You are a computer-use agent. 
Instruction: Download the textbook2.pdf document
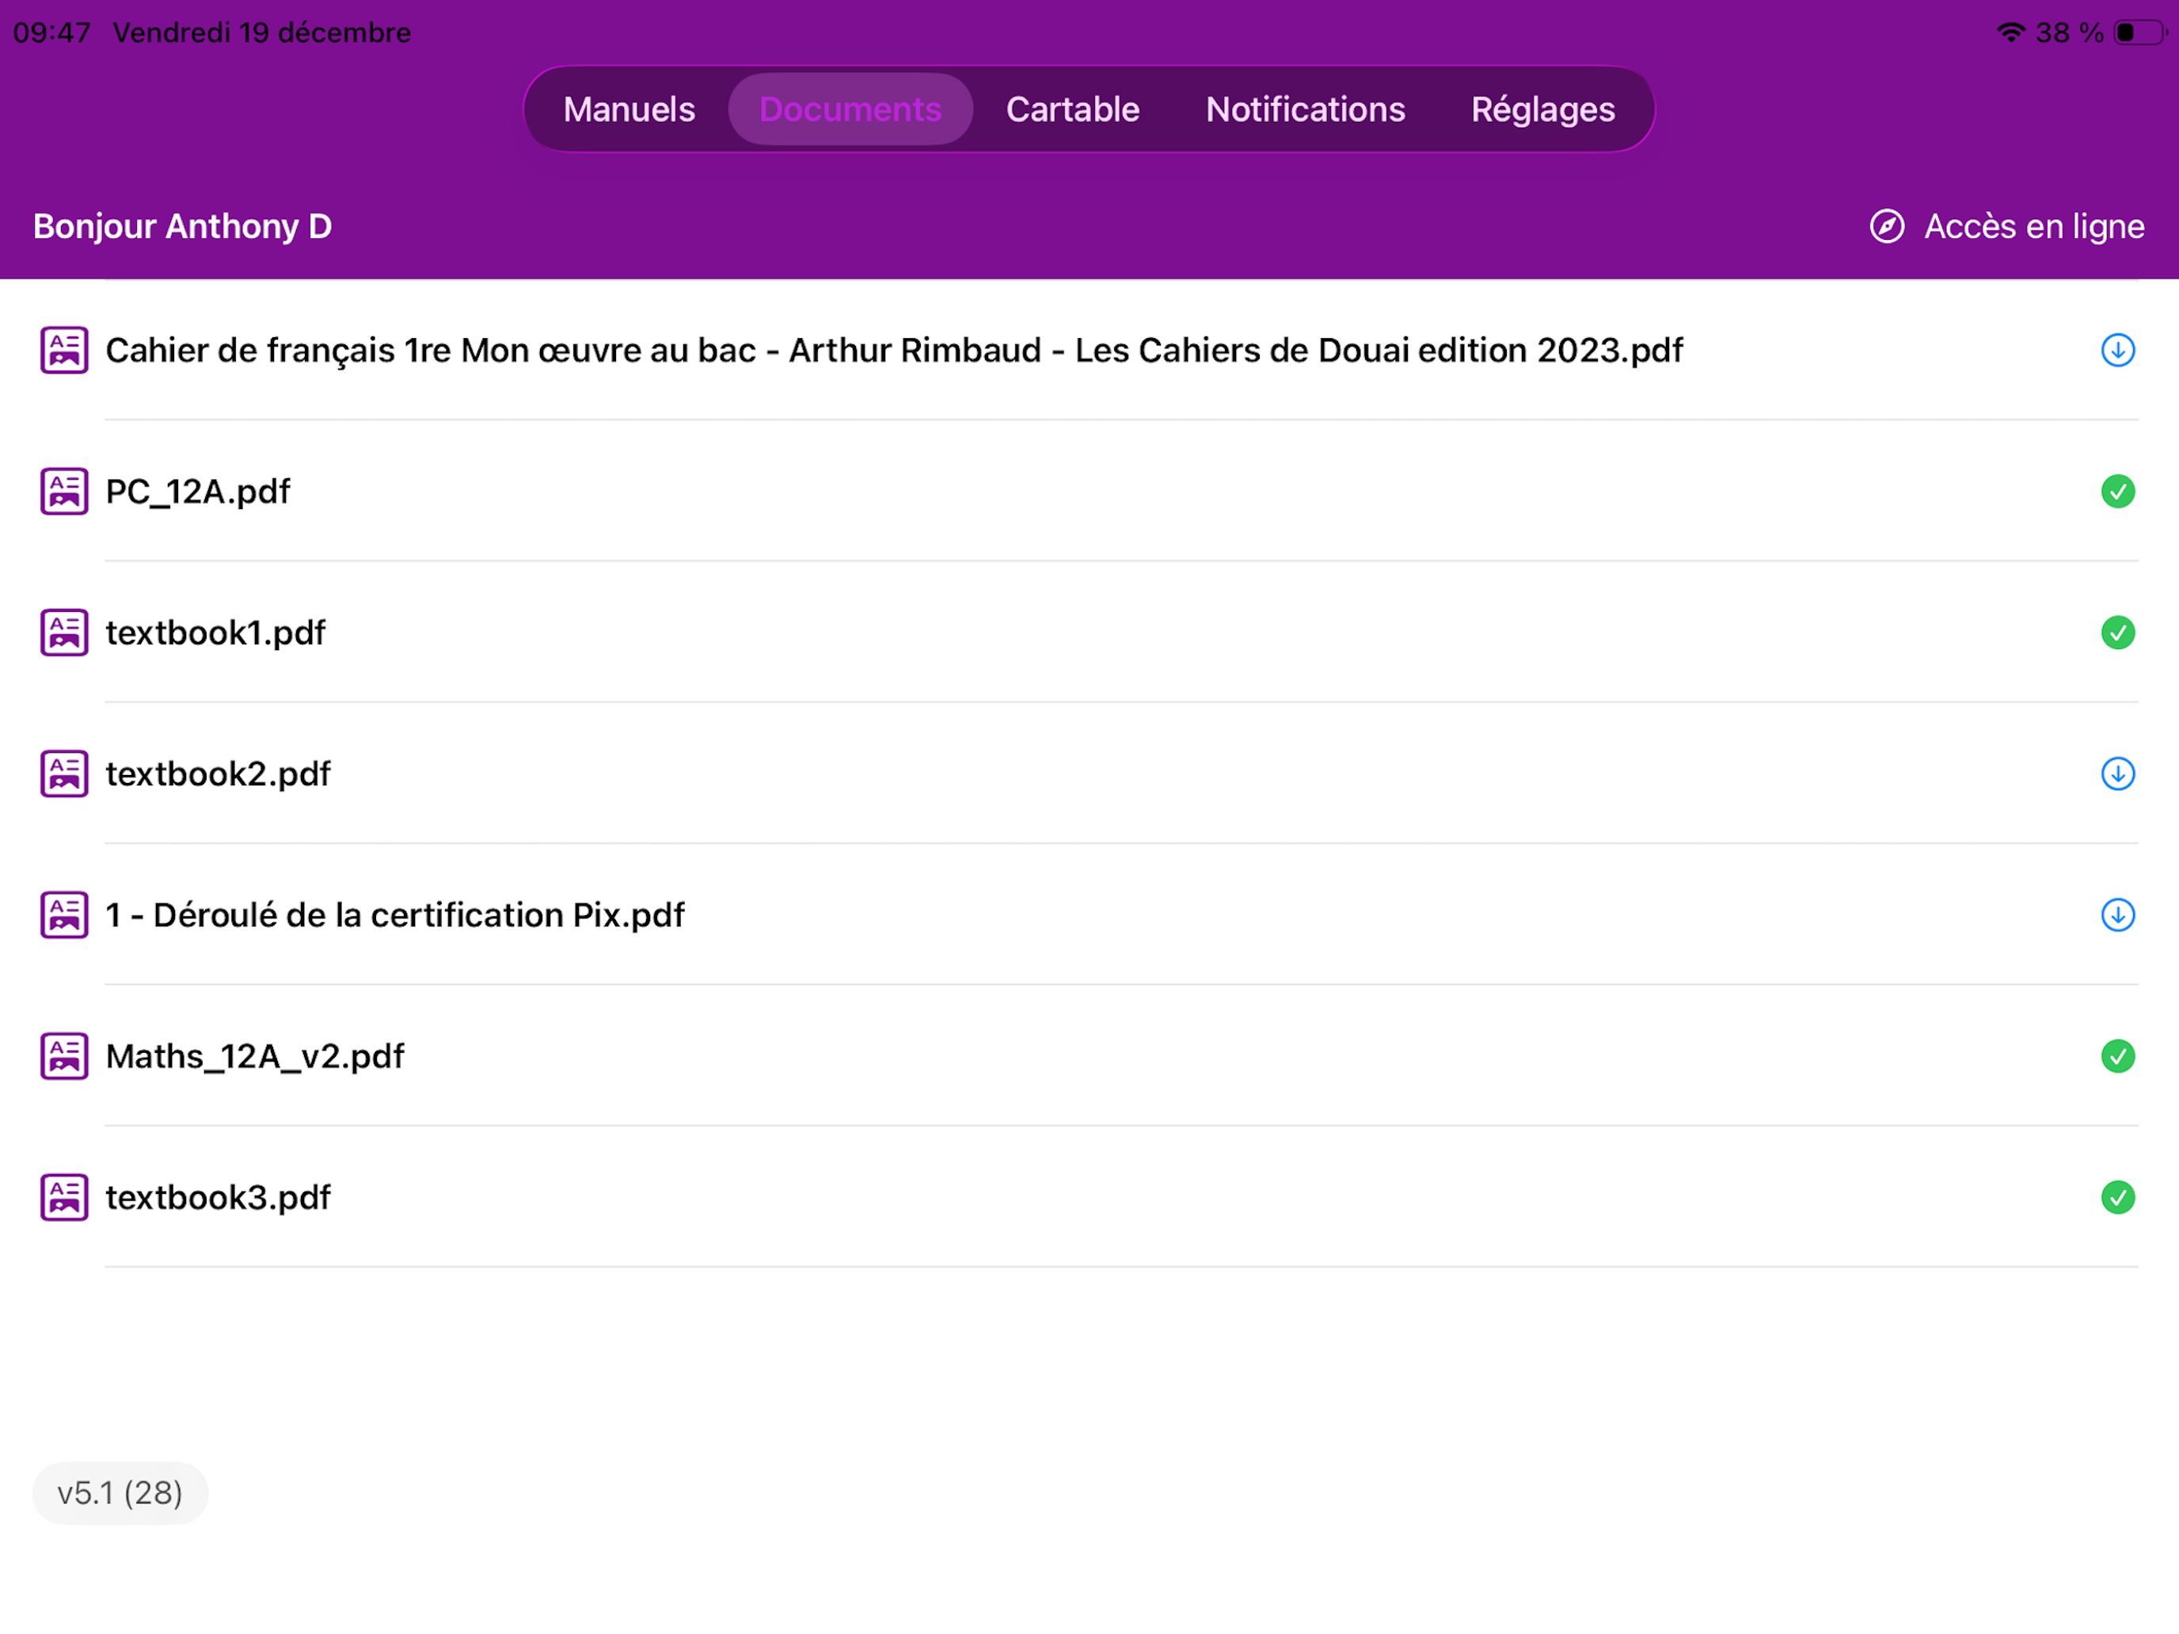pos(2117,773)
